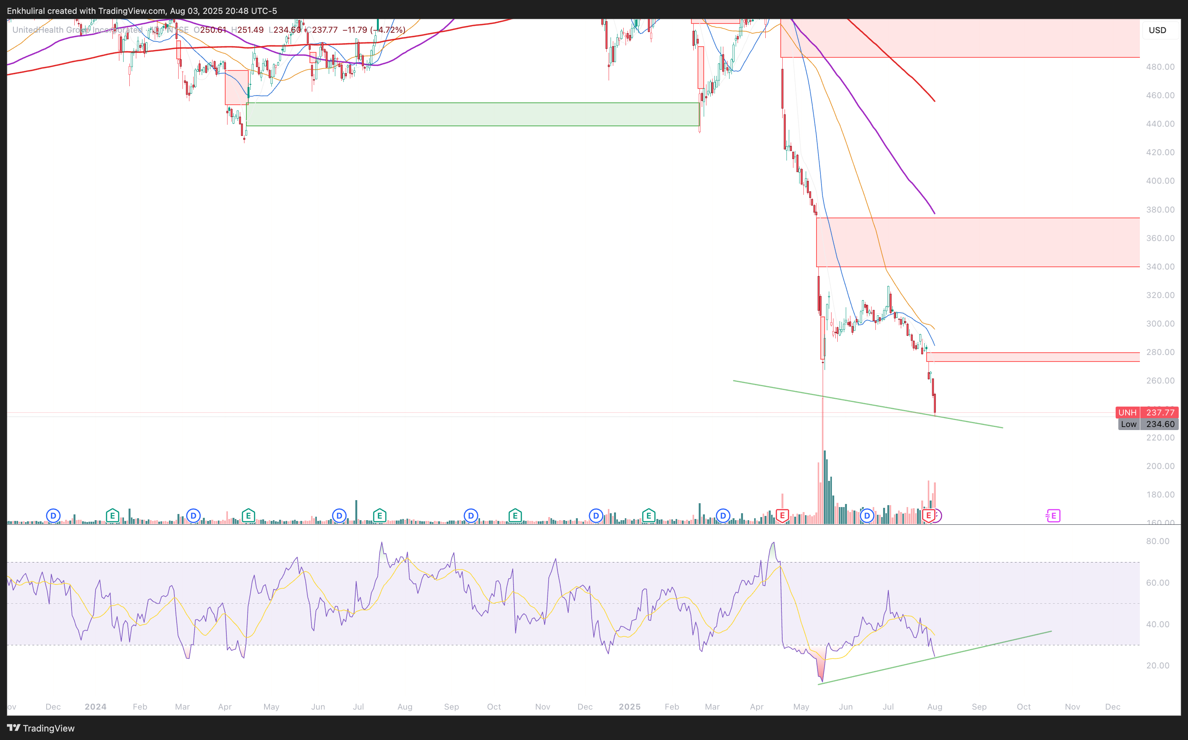
Task: Click the dividend marker in March 2024
Action: point(193,516)
